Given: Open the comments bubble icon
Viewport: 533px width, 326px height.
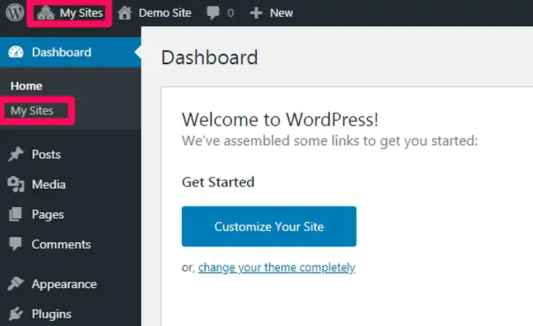Looking at the screenshot, I should coord(213,12).
